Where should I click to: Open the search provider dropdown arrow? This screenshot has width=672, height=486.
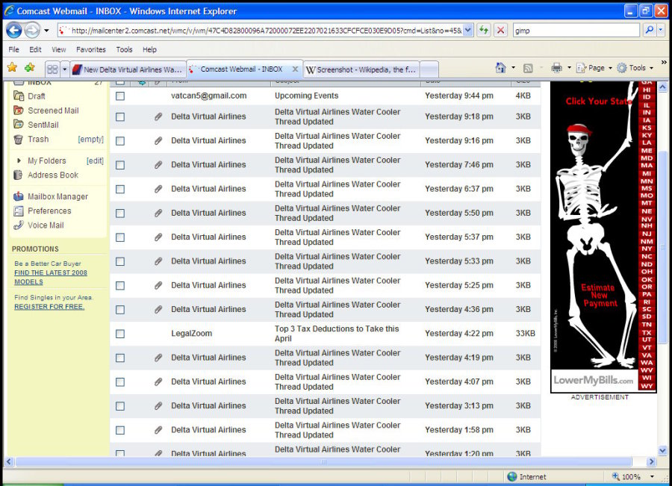[661, 30]
